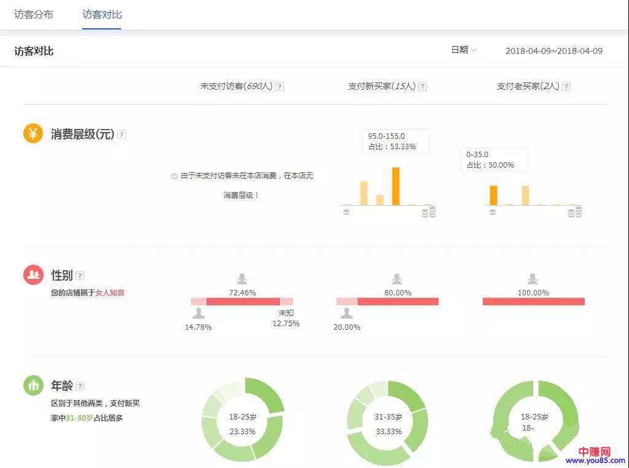Viewport: 629px width, 468px height.
Task: Click help icon next to 支付新买家
Action: [423, 87]
